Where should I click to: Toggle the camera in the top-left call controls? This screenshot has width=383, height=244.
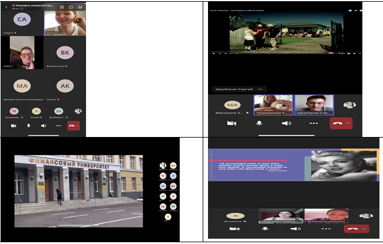(x=13, y=125)
